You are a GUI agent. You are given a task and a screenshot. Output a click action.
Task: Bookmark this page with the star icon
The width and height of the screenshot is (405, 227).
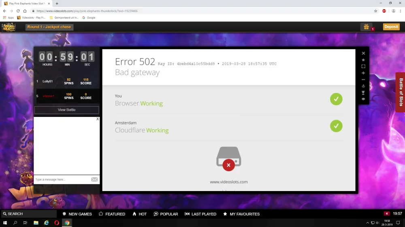pos(375,11)
